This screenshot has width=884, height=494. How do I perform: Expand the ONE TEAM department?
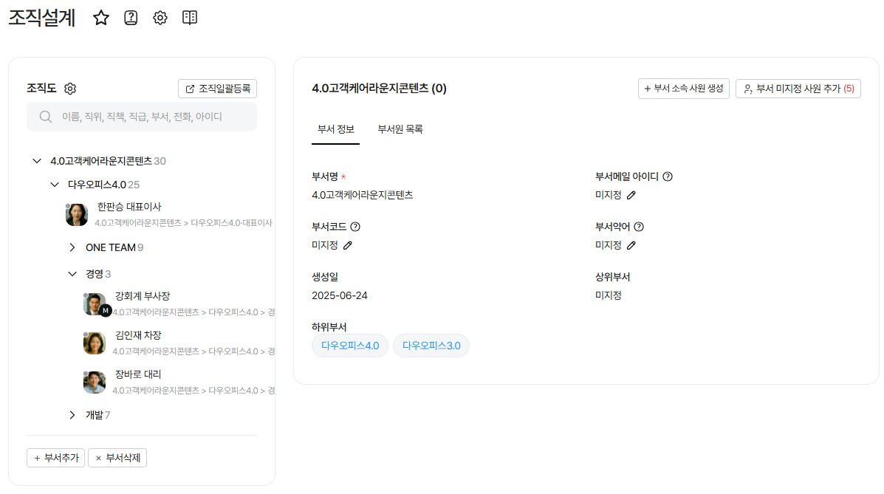(72, 247)
